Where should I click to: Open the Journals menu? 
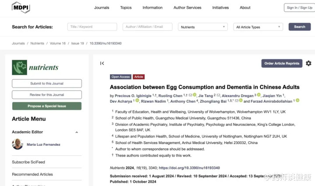pyautogui.click(x=102, y=7)
